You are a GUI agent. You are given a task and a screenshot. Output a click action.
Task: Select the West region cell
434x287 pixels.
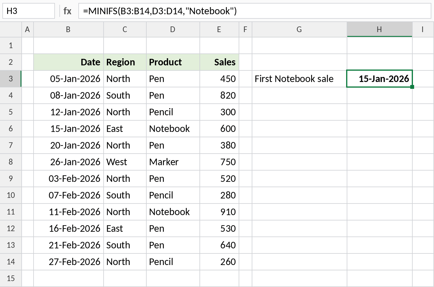pos(125,162)
